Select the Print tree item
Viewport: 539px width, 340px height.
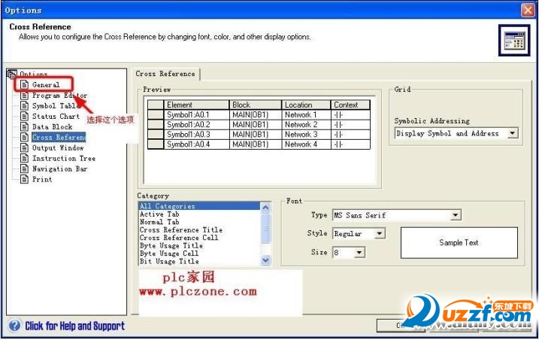pyautogui.click(x=42, y=179)
